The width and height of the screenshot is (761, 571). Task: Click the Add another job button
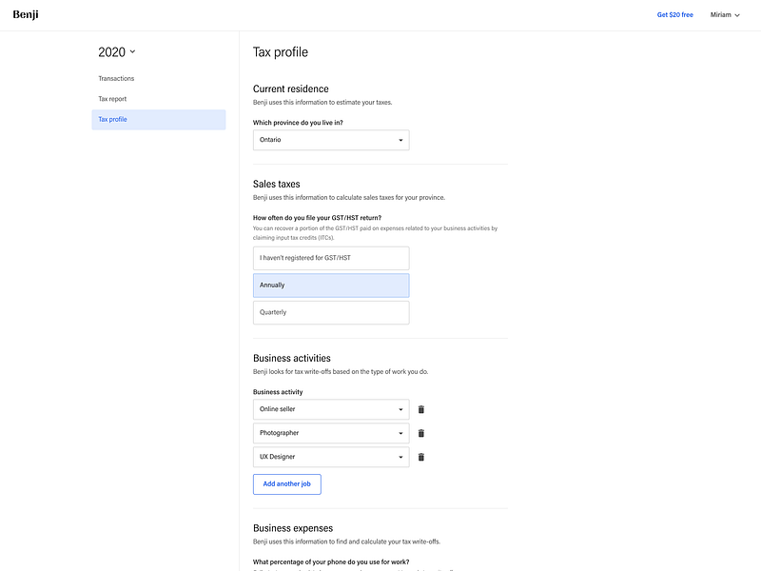(287, 484)
